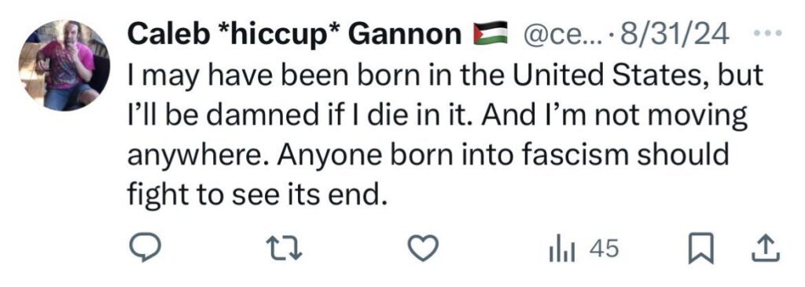Click the line starting "I'll be damned"
This screenshot has height=287, width=805.
(x=437, y=116)
